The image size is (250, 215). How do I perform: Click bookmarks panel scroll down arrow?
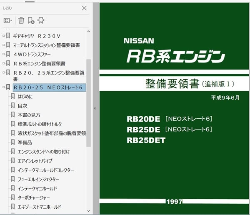pos(88,211)
